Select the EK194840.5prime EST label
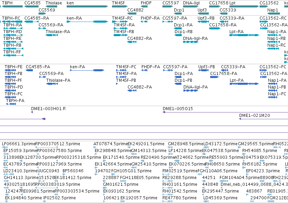Screen dimensions: 288x203 pyautogui.click(x=23, y=198)
